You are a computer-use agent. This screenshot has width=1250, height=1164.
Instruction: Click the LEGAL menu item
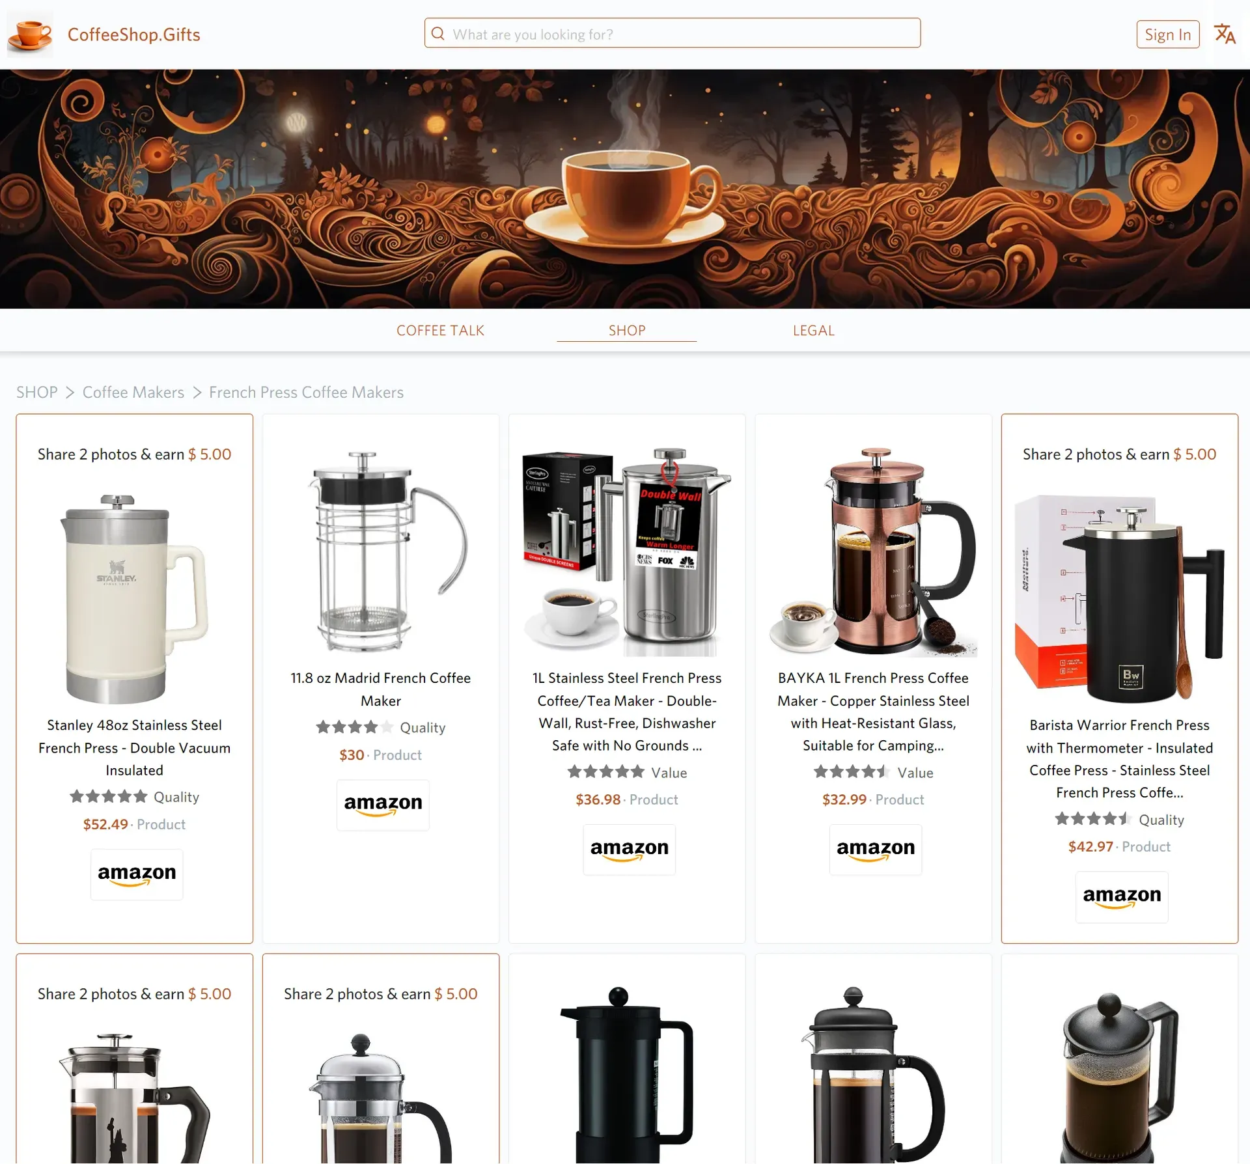[x=814, y=329]
